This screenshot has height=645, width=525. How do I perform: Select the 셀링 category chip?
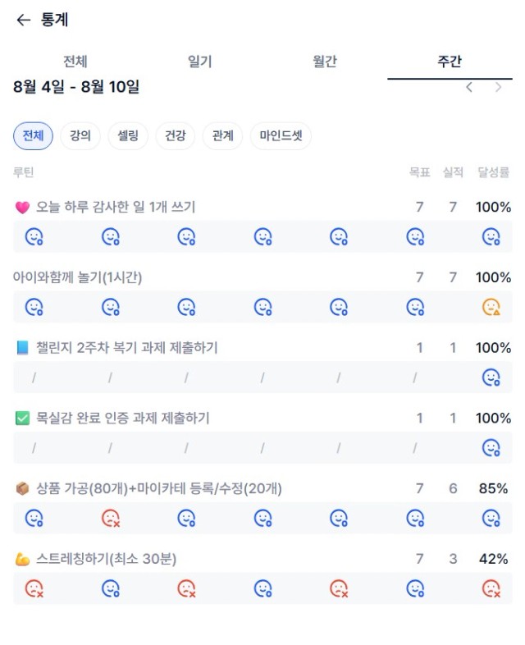128,135
